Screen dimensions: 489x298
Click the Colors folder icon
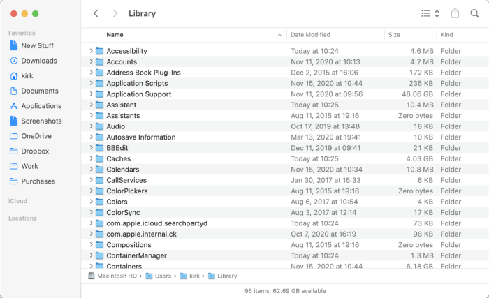[x=99, y=202]
